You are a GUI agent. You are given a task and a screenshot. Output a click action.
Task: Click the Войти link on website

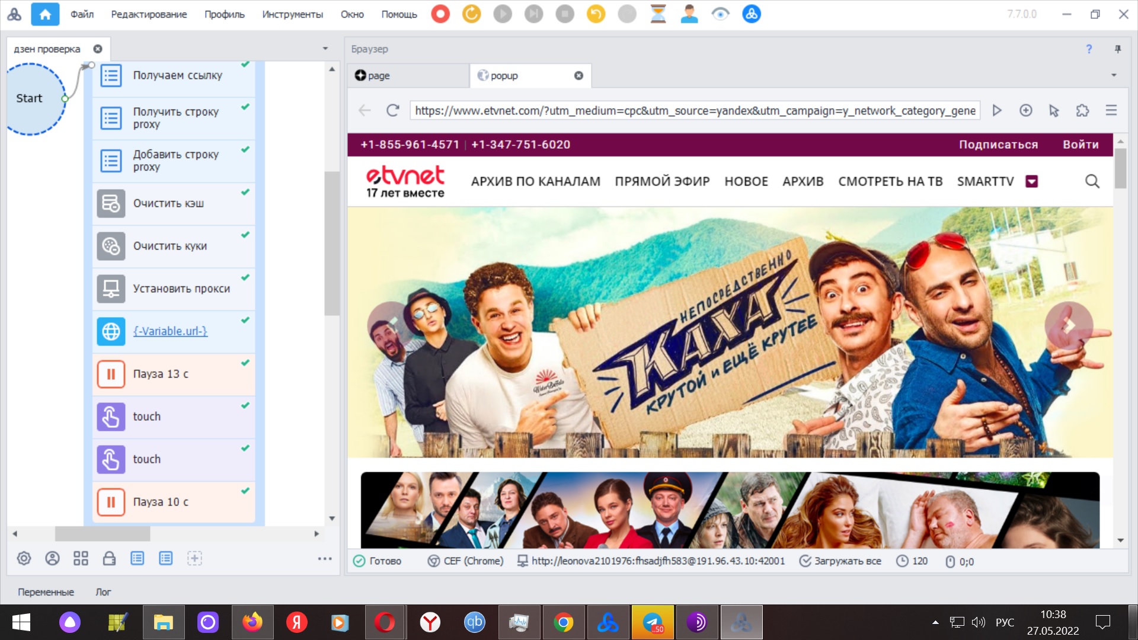pos(1080,145)
